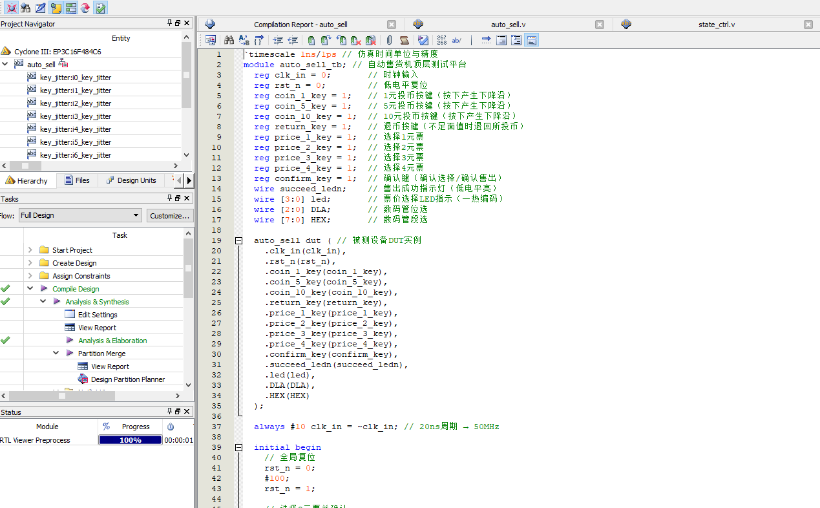Collapse the Analysis & Synthesis task
820x508 pixels.
click(43, 302)
